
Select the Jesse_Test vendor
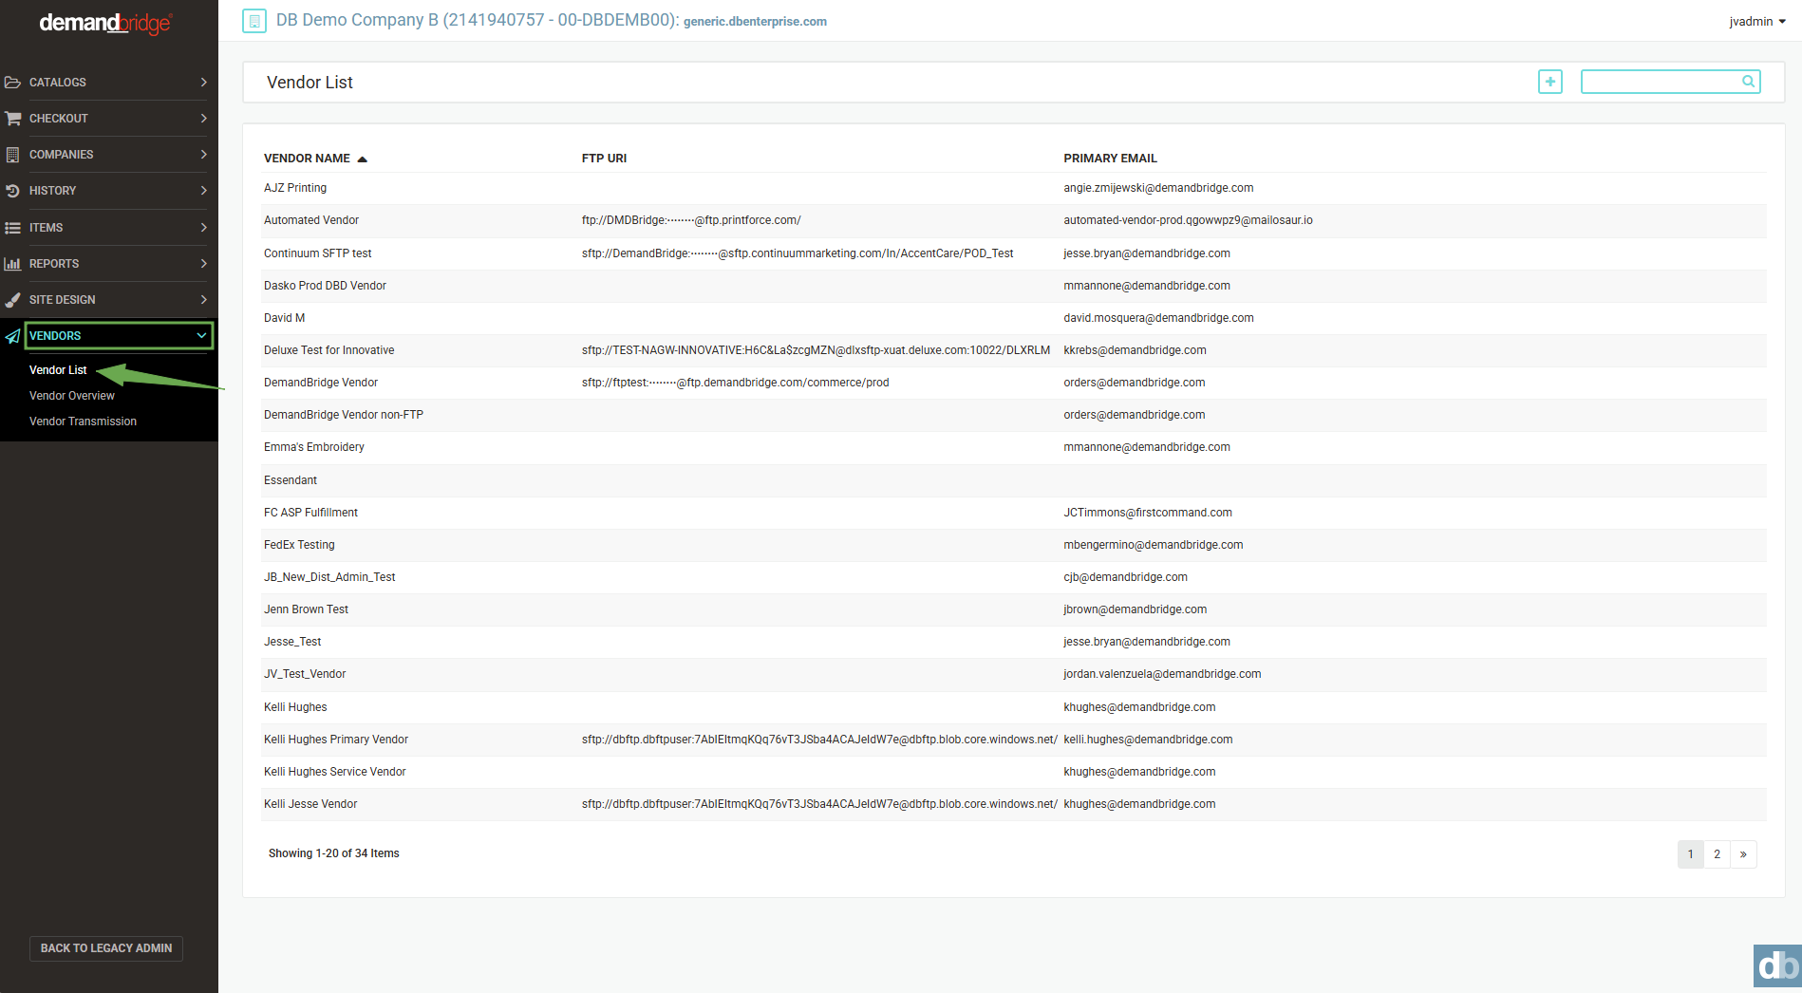pos(1014,642)
